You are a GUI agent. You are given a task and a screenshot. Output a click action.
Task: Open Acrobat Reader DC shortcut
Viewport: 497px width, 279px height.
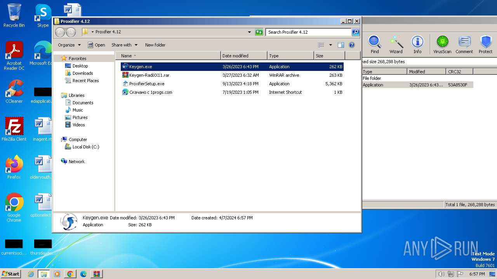(x=14, y=56)
